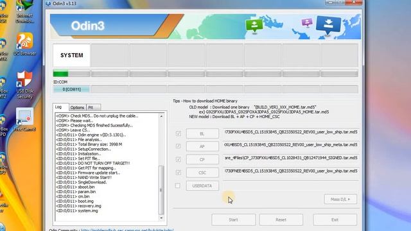Image resolution: width=411 pixels, height=231 pixels.
Task: Click the CP file path field
Action: [x=291, y=159]
